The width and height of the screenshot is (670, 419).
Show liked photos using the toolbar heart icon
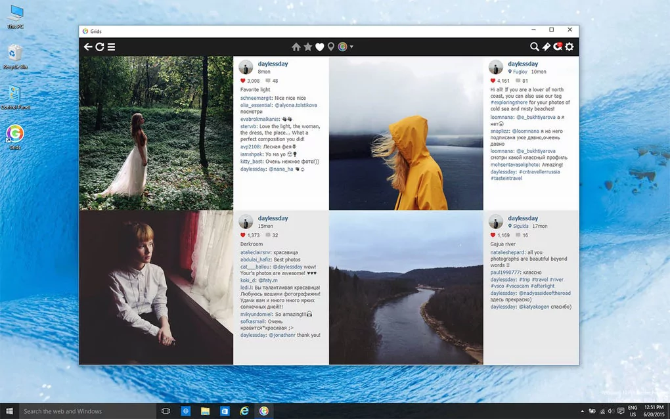pyautogui.click(x=319, y=47)
